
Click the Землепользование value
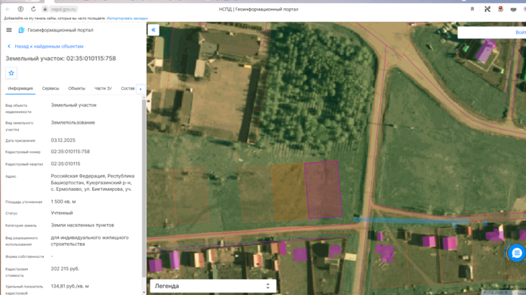(73, 122)
